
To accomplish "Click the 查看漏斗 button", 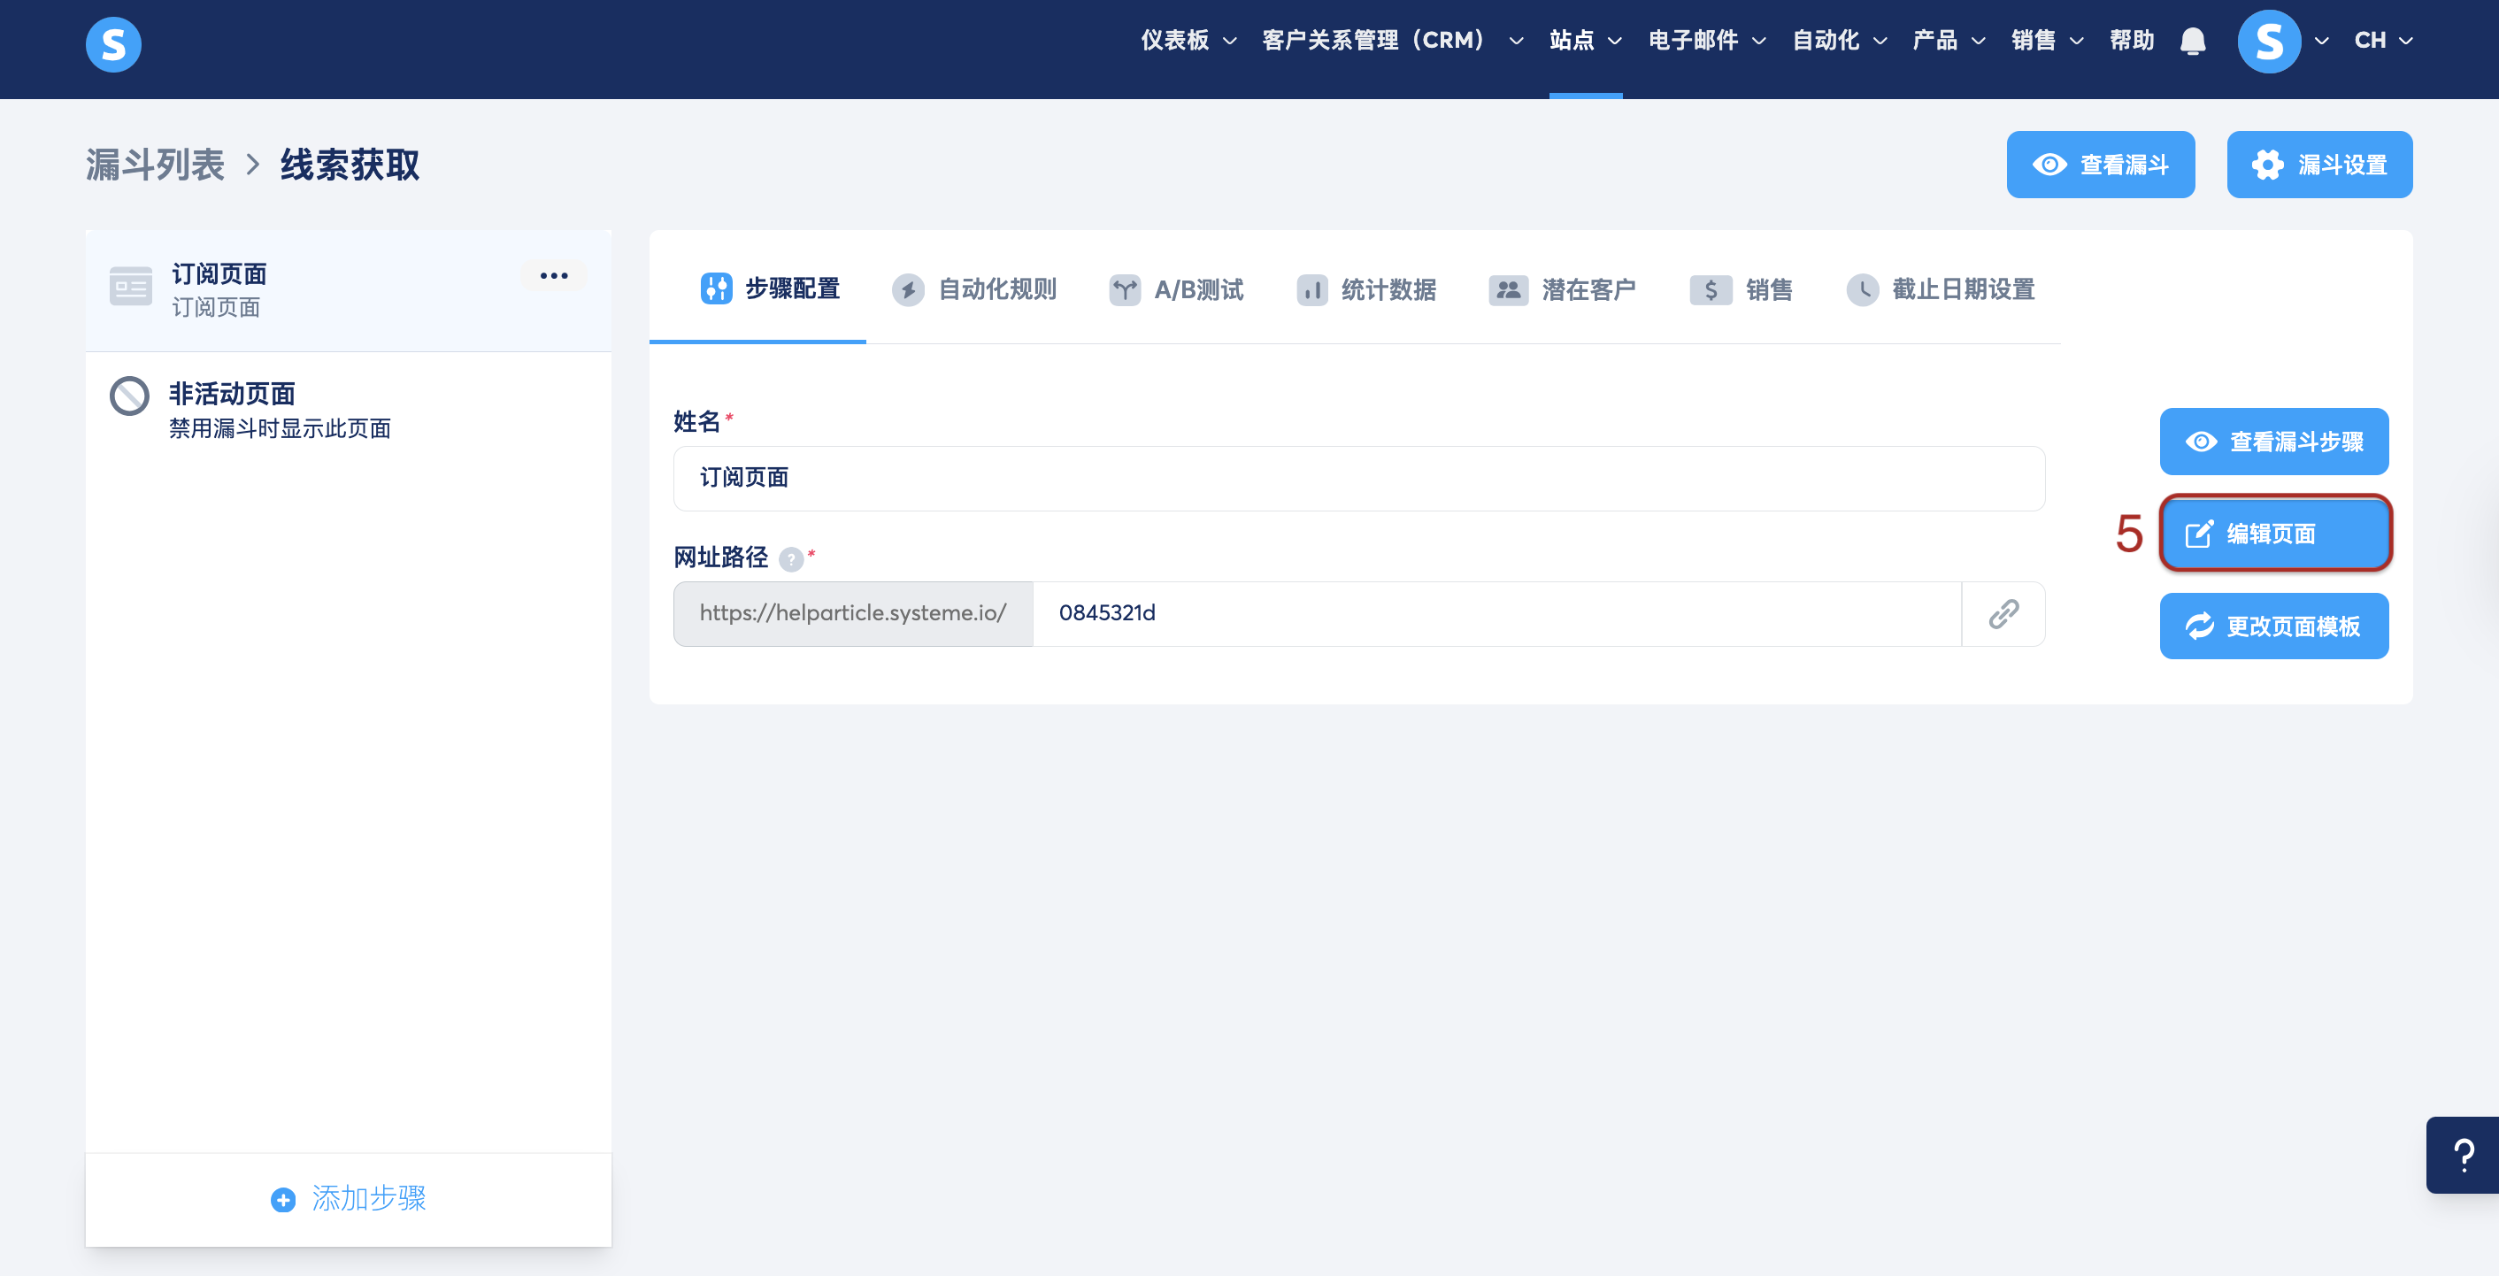I will click(2100, 165).
